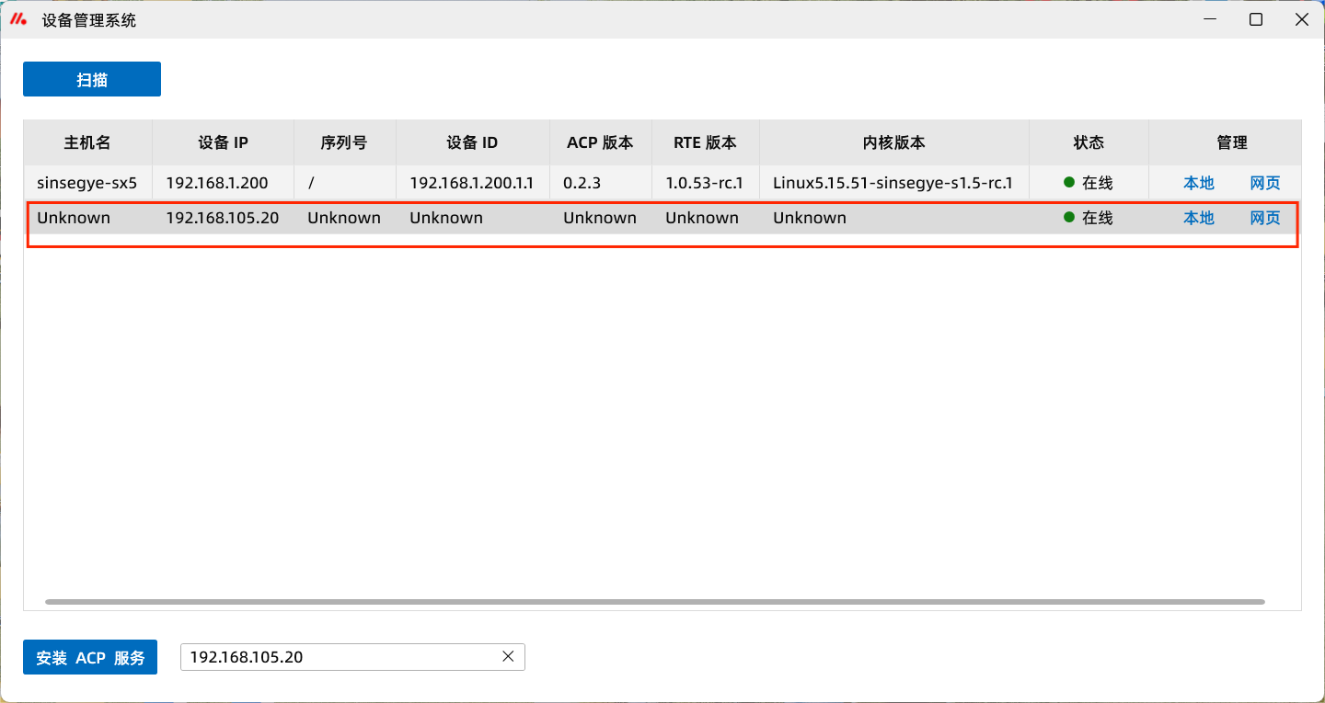Click the 状态 column header
Image resolution: width=1325 pixels, height=703 pixels.
click(x=1089, y=142)
